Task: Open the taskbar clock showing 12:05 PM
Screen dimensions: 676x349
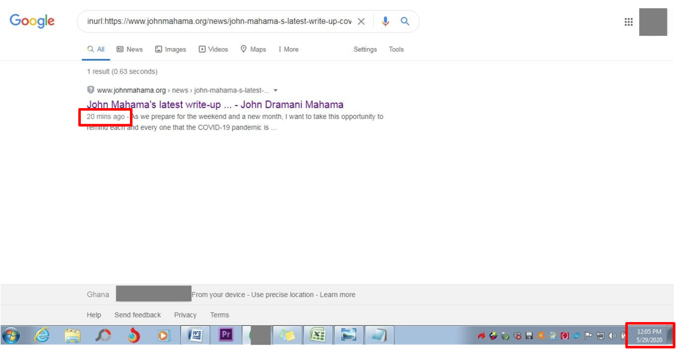Action: coord(649,335)
